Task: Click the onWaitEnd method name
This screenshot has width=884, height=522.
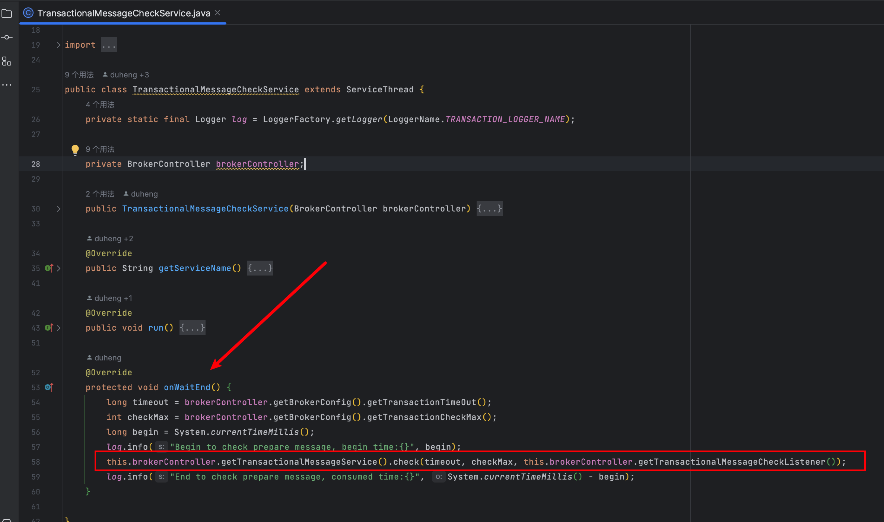Action: pos(187,388)
